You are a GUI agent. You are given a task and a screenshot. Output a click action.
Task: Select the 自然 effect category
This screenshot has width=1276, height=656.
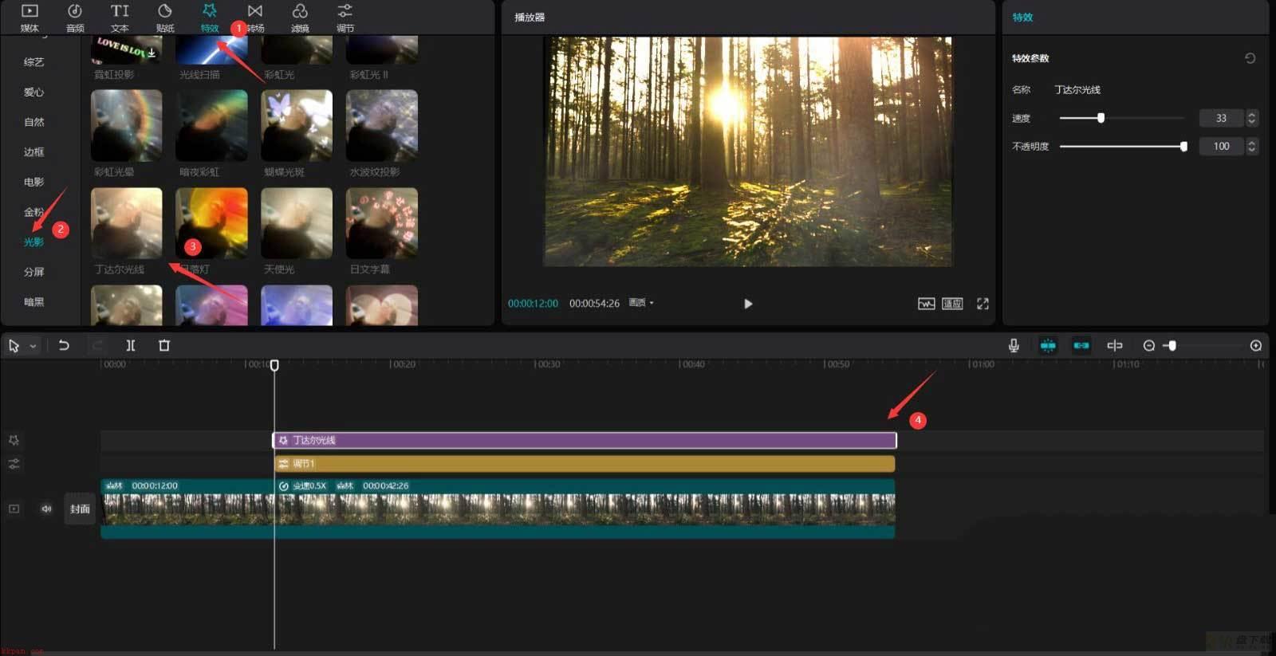[x=33, y=122]
